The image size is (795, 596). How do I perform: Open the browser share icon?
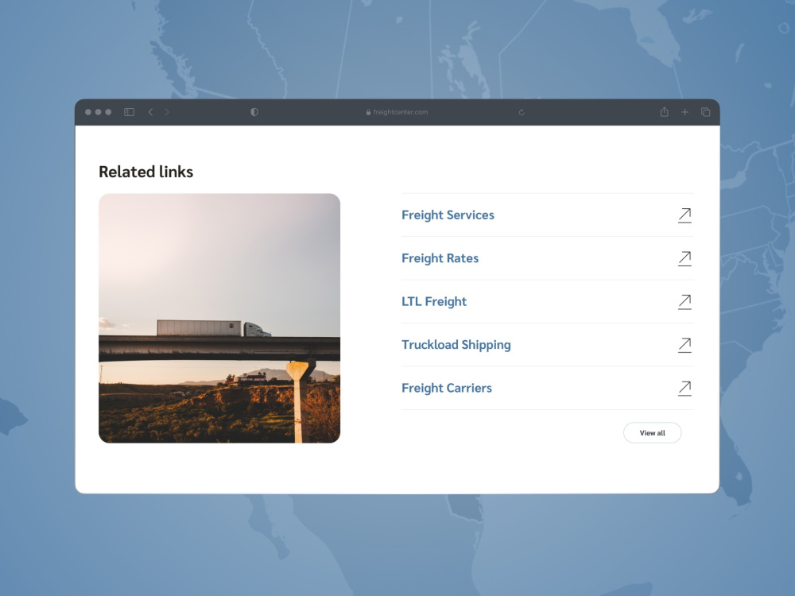pos(664,111)
